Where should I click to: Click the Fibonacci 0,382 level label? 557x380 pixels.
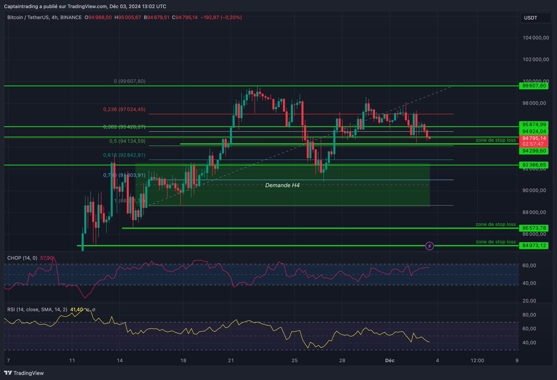pos(124,127)
